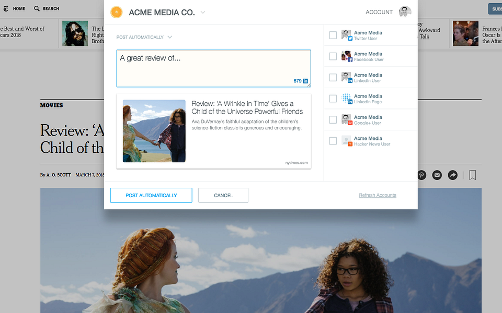
Task: Click the email share icon
Action: 437,175
